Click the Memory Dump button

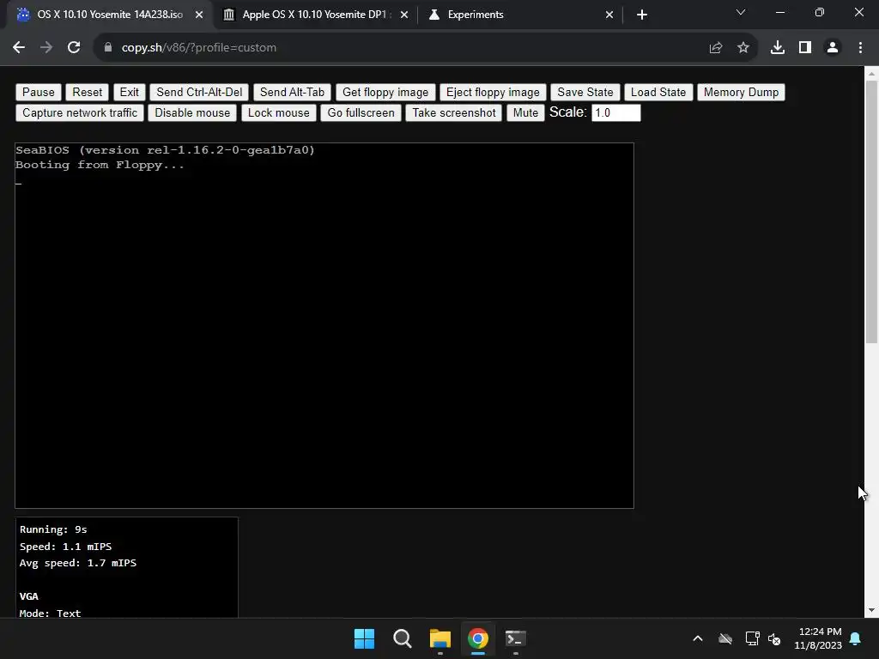pyautogui.click(x=741, y=92)
